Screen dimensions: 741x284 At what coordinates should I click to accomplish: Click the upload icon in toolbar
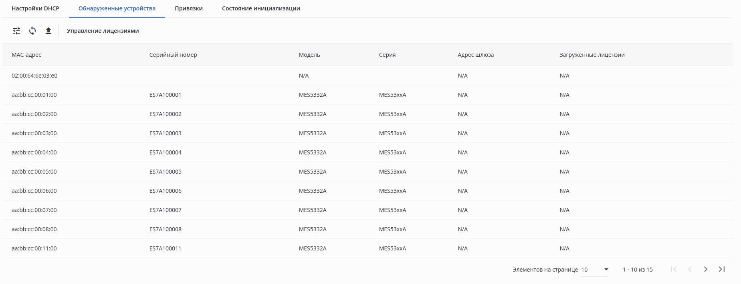click(x=48, y=31)
